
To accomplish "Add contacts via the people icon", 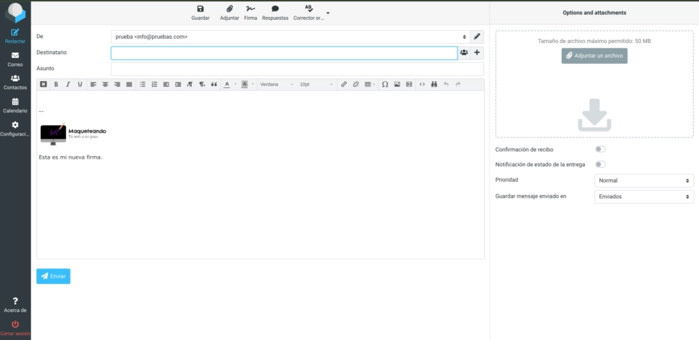I will (x=464, y=53).
